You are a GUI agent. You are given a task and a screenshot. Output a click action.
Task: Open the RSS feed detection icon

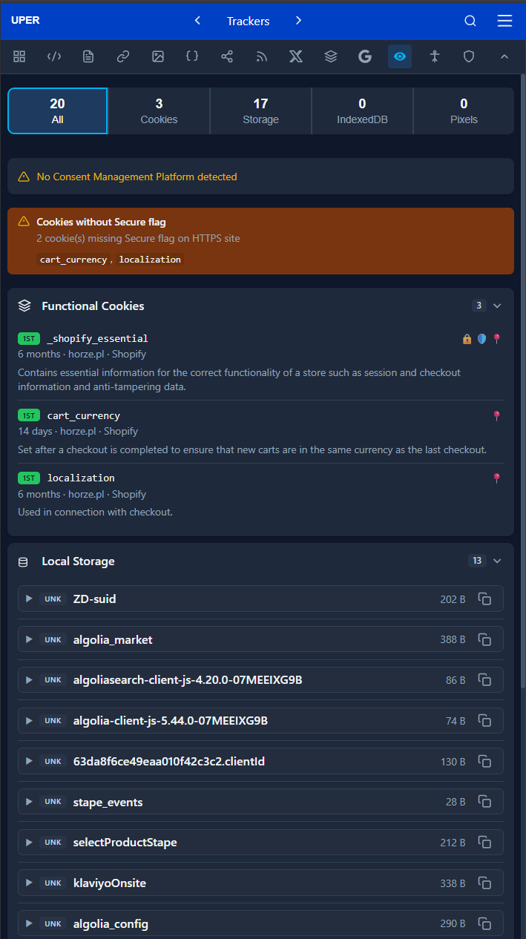pos(261,56)
